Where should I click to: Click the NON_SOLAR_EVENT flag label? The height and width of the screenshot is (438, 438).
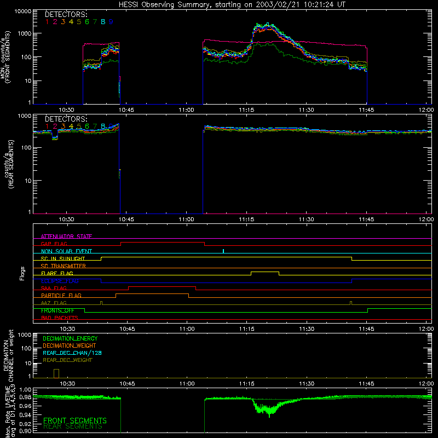[66, 251]
